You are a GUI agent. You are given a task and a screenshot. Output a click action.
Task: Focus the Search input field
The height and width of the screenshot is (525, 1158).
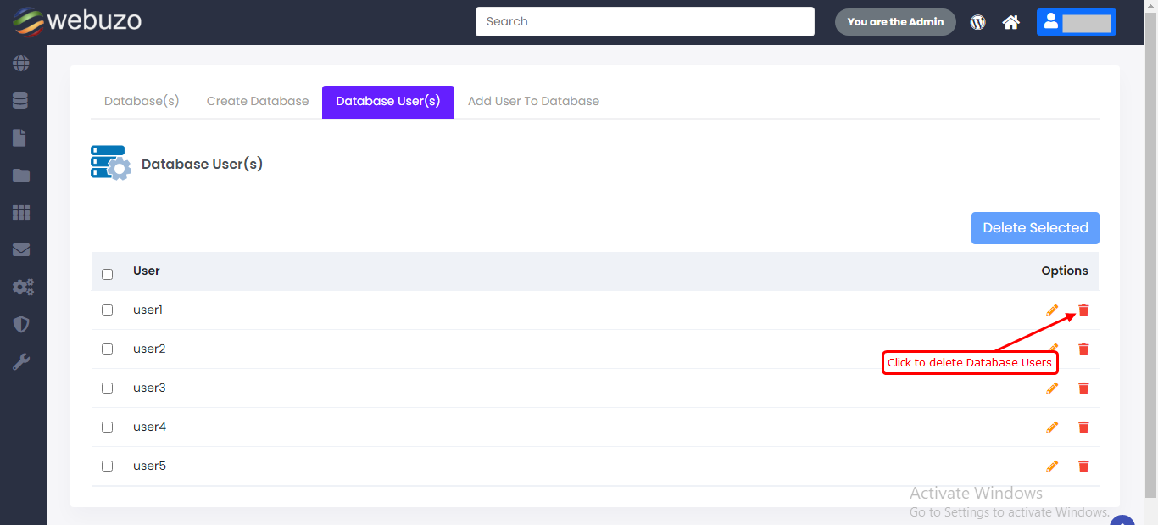tap(644, 22)
